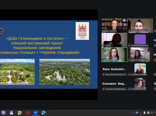Click muted mic icon beside Любов Коваленко
The height and width of the screenshot is (116, 156).
129,45
